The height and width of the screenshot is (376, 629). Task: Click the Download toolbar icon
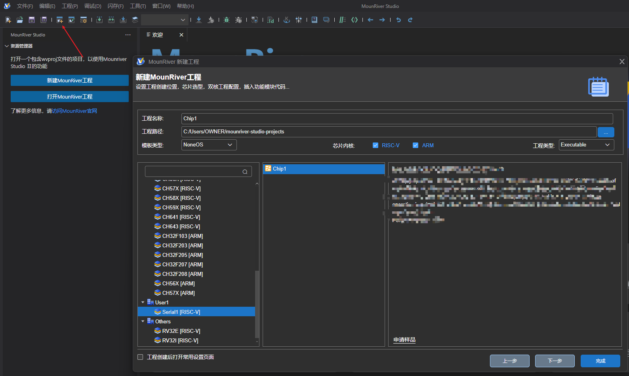point(199,20)
